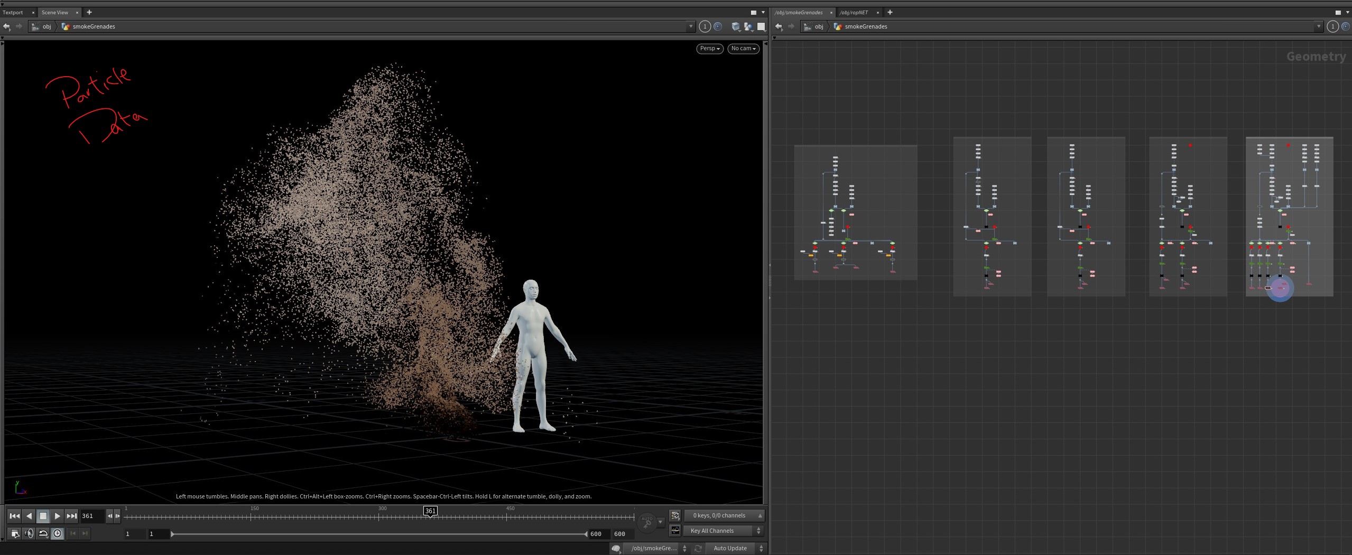Toggle Scene View pin number 1

[705, 26]
